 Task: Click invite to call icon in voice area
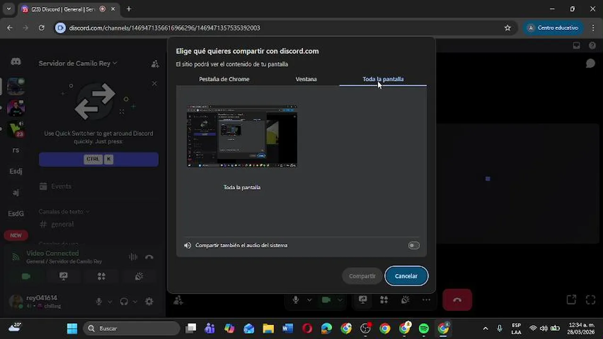pos(178,300)
